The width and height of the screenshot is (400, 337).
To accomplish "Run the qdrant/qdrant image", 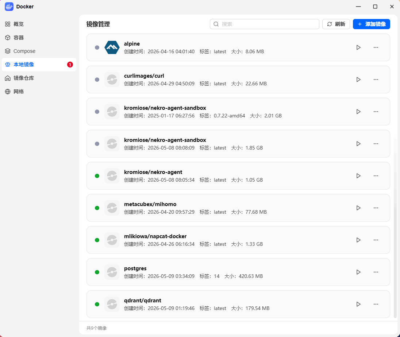I will [358, 304].
